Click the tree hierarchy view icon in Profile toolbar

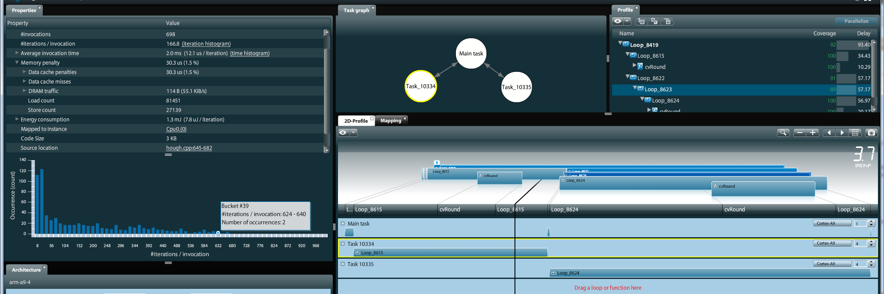pos(641,21)
